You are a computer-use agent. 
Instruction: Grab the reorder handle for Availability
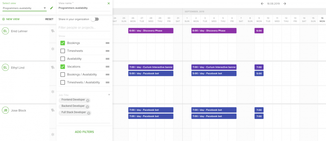(x=108, y=59)
